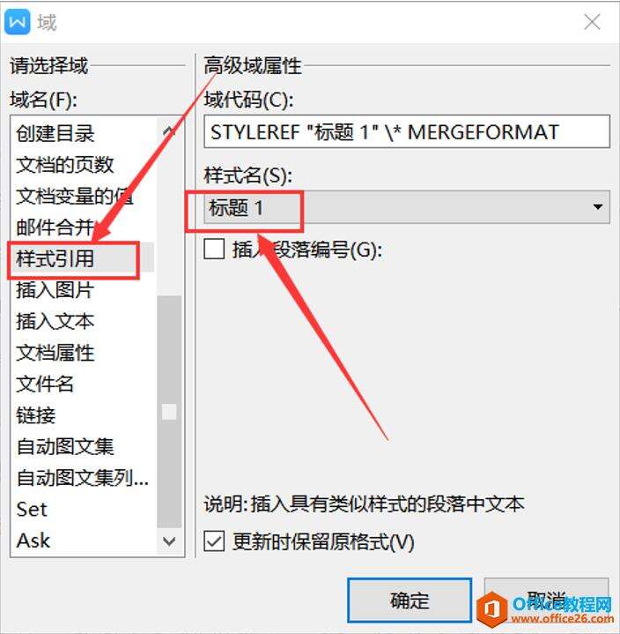This screenshot has height=634, width=620.
Task: Click the 域代码 text field
Action: 407,131
